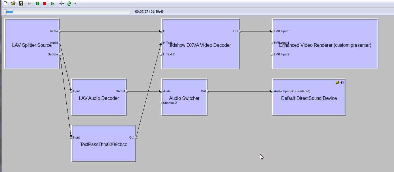Select the LAV Splitter Source filter
This screenshot has height=172, width=394.
(32, 44)
